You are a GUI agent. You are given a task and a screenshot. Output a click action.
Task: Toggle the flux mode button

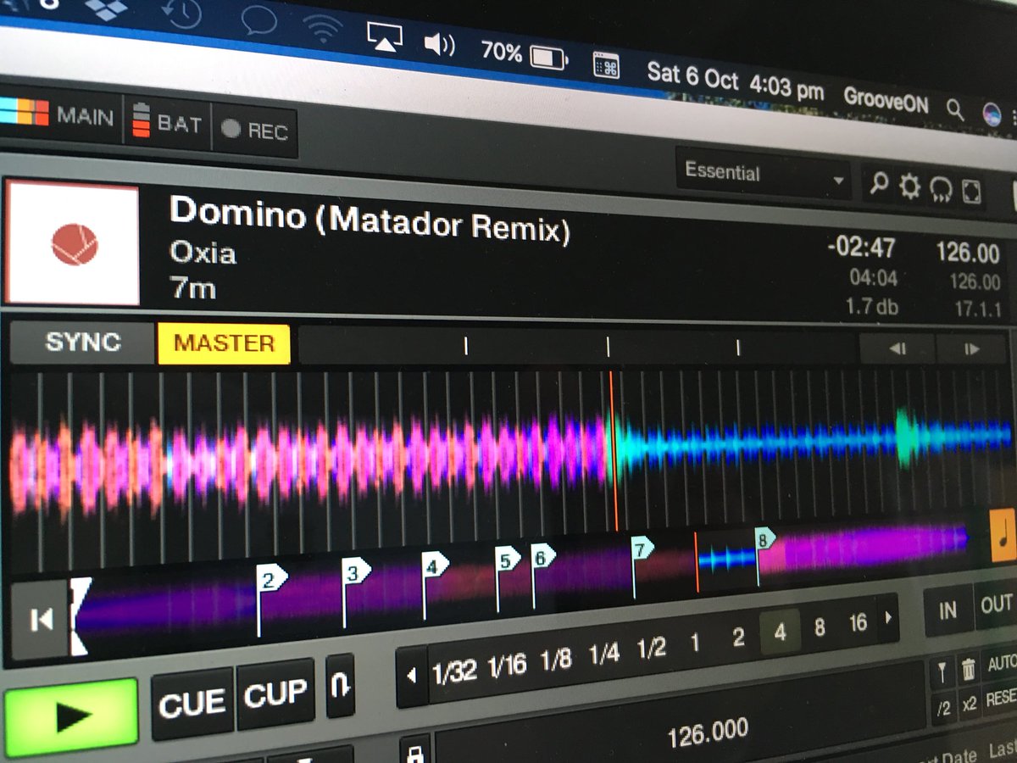[340, 686]
